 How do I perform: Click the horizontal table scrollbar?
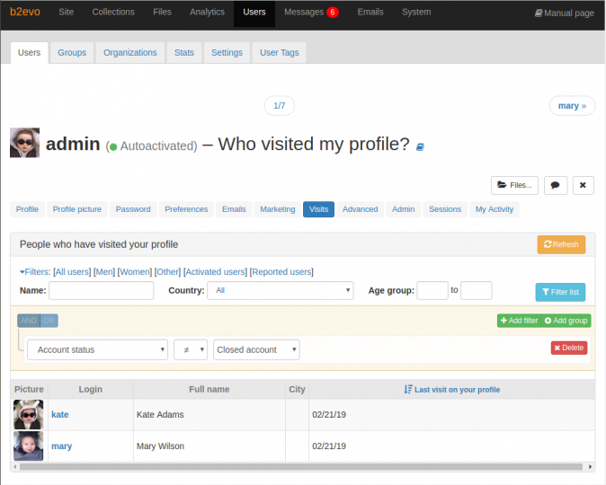click(x=301, y=467)
